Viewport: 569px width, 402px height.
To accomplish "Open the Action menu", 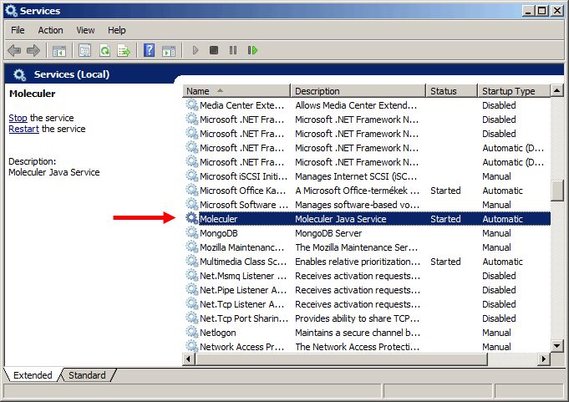I will pyautogui.click(x=50, y=30).
